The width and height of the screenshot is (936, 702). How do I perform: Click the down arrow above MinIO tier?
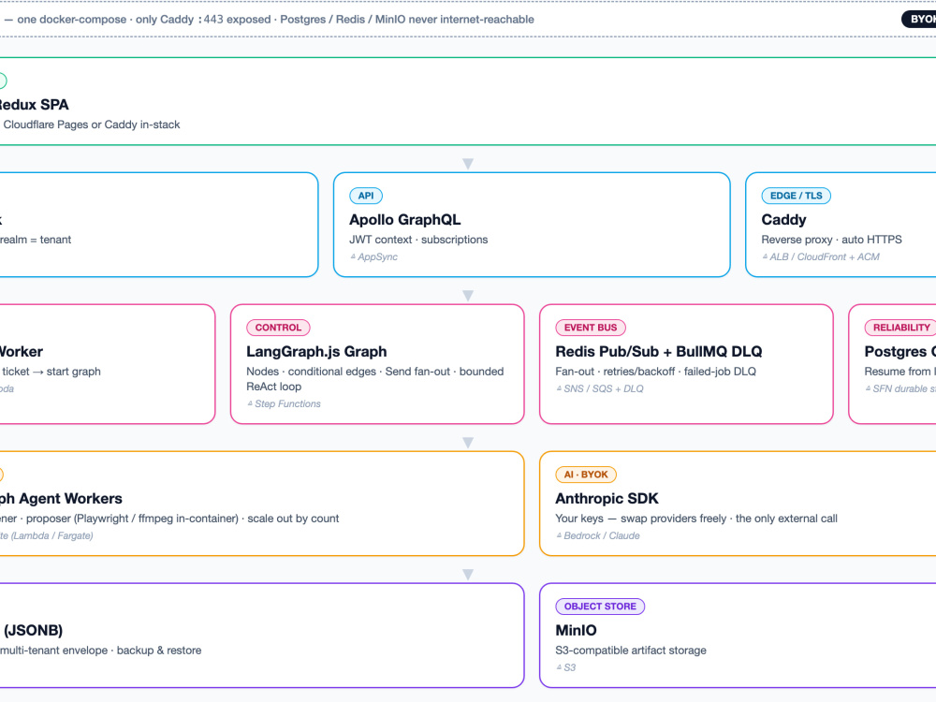(x=468, y=575)
